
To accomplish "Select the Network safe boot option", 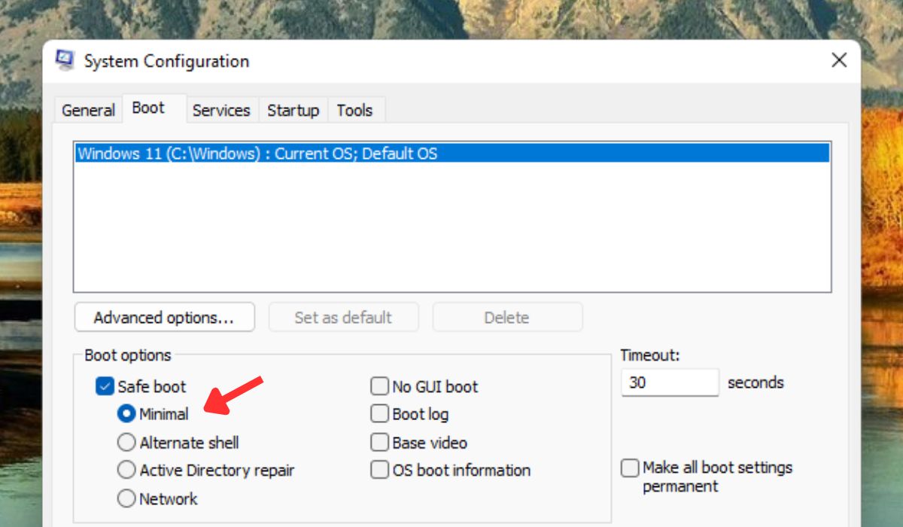I will (126, 498).
